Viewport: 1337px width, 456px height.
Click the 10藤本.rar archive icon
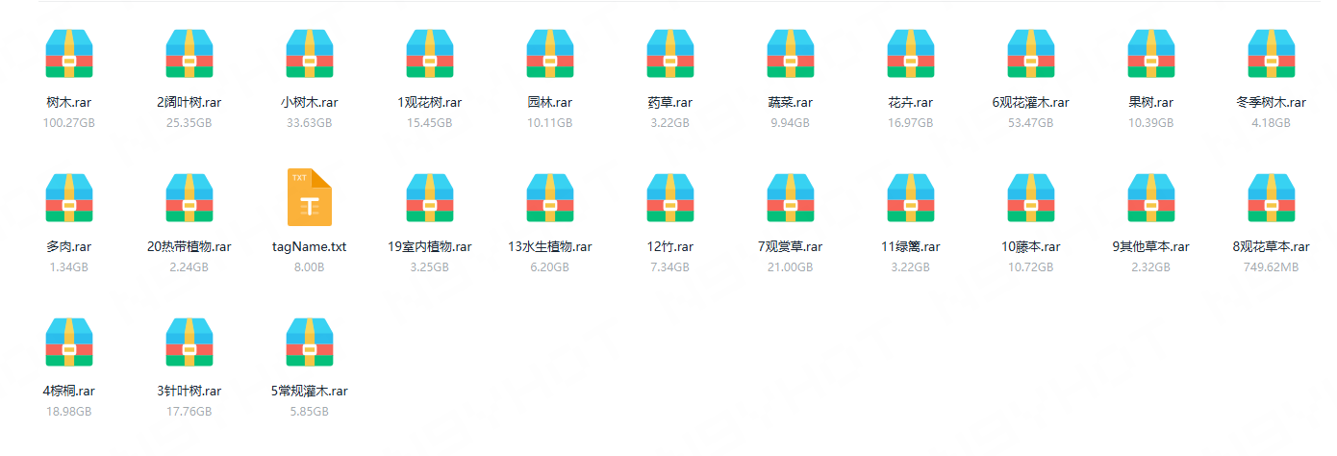point(1031,197)
